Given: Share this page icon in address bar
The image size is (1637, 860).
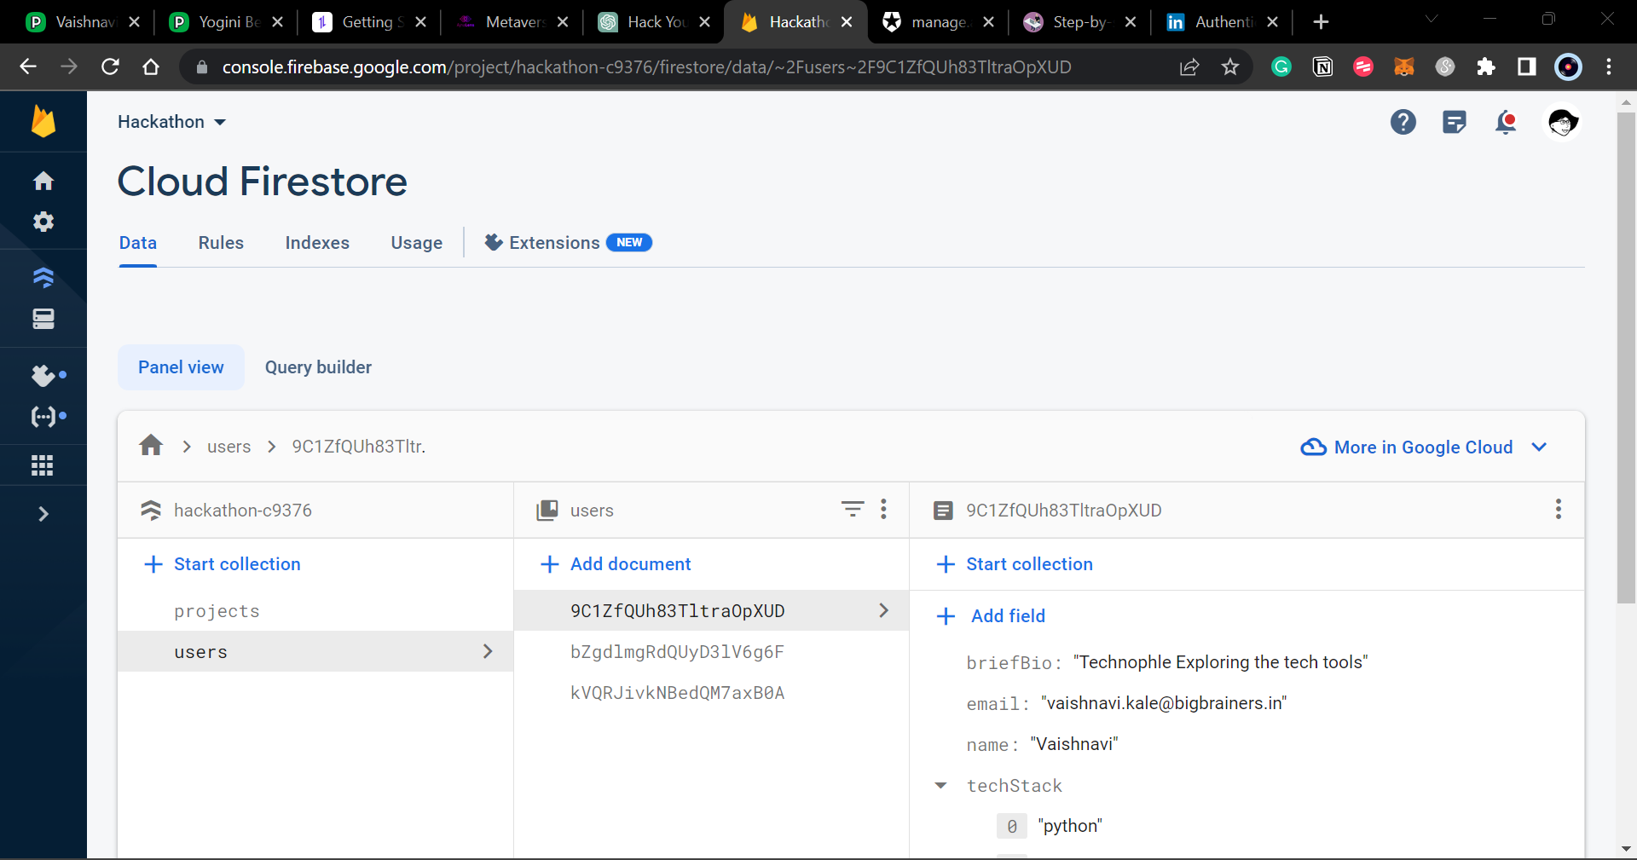Looking at the screenshot, I should point(1189,66).
